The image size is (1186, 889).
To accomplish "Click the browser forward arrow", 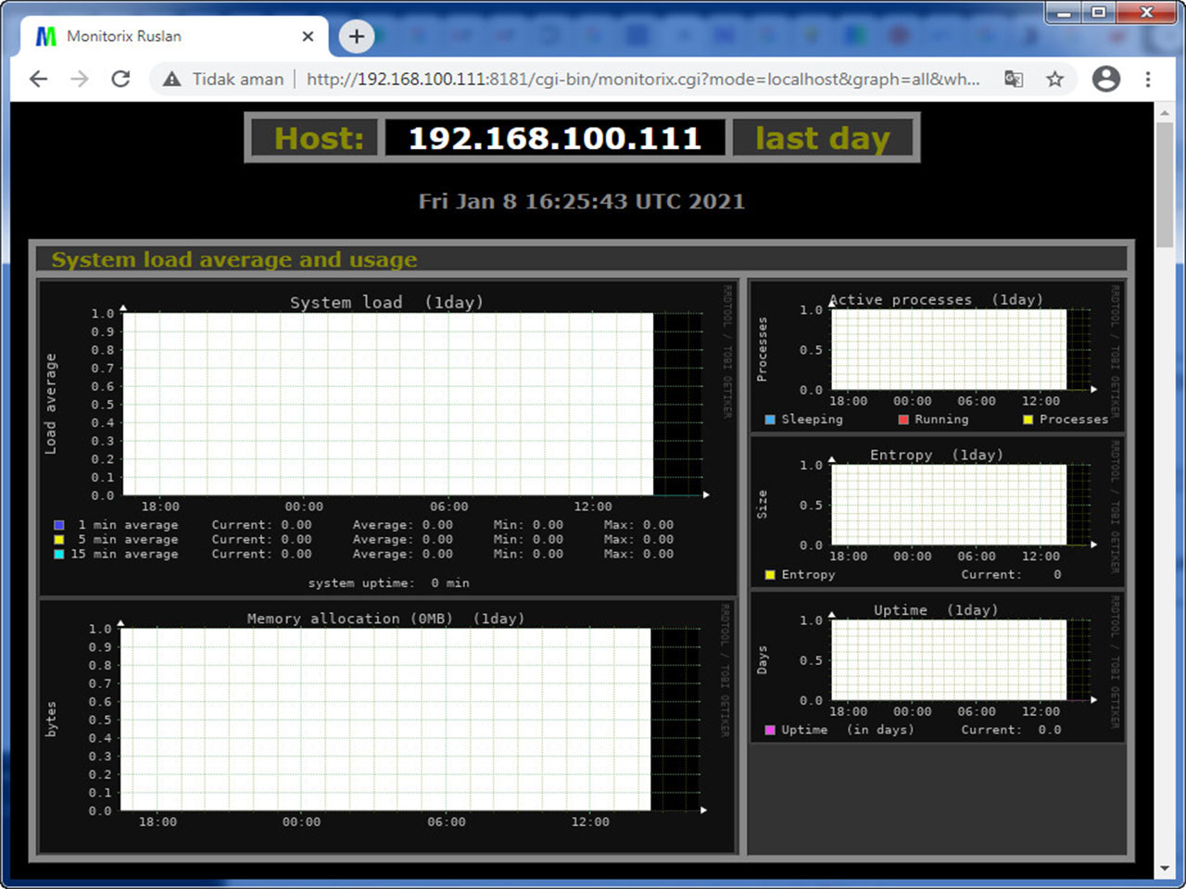I will (80, 79).
